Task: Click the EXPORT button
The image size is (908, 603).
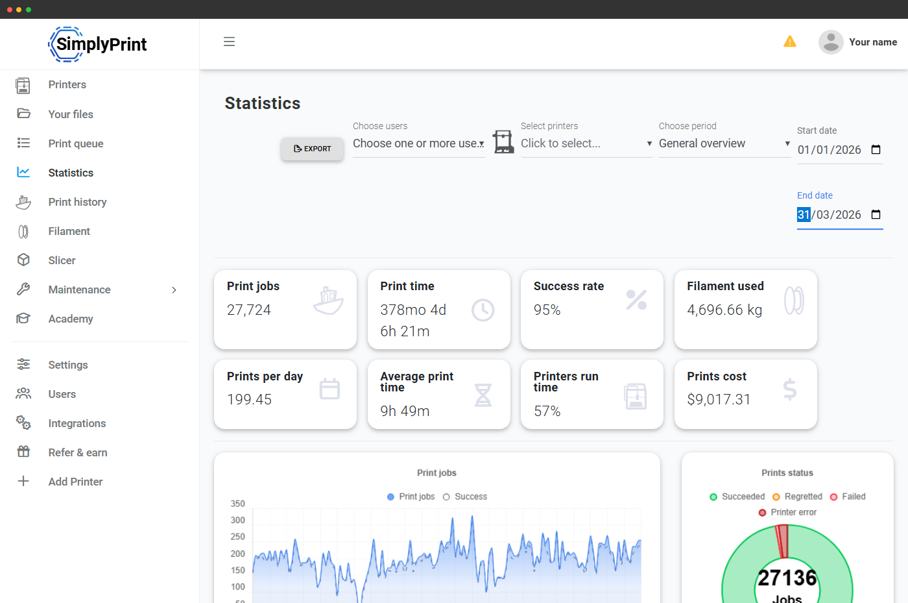Action: pyautogui.click(x=312, y=149)
